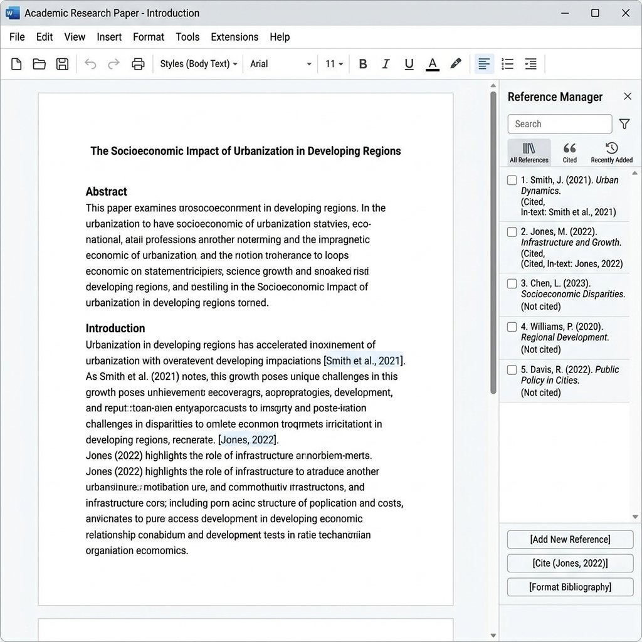Open the Arial font dropdown

pos(281,64)
